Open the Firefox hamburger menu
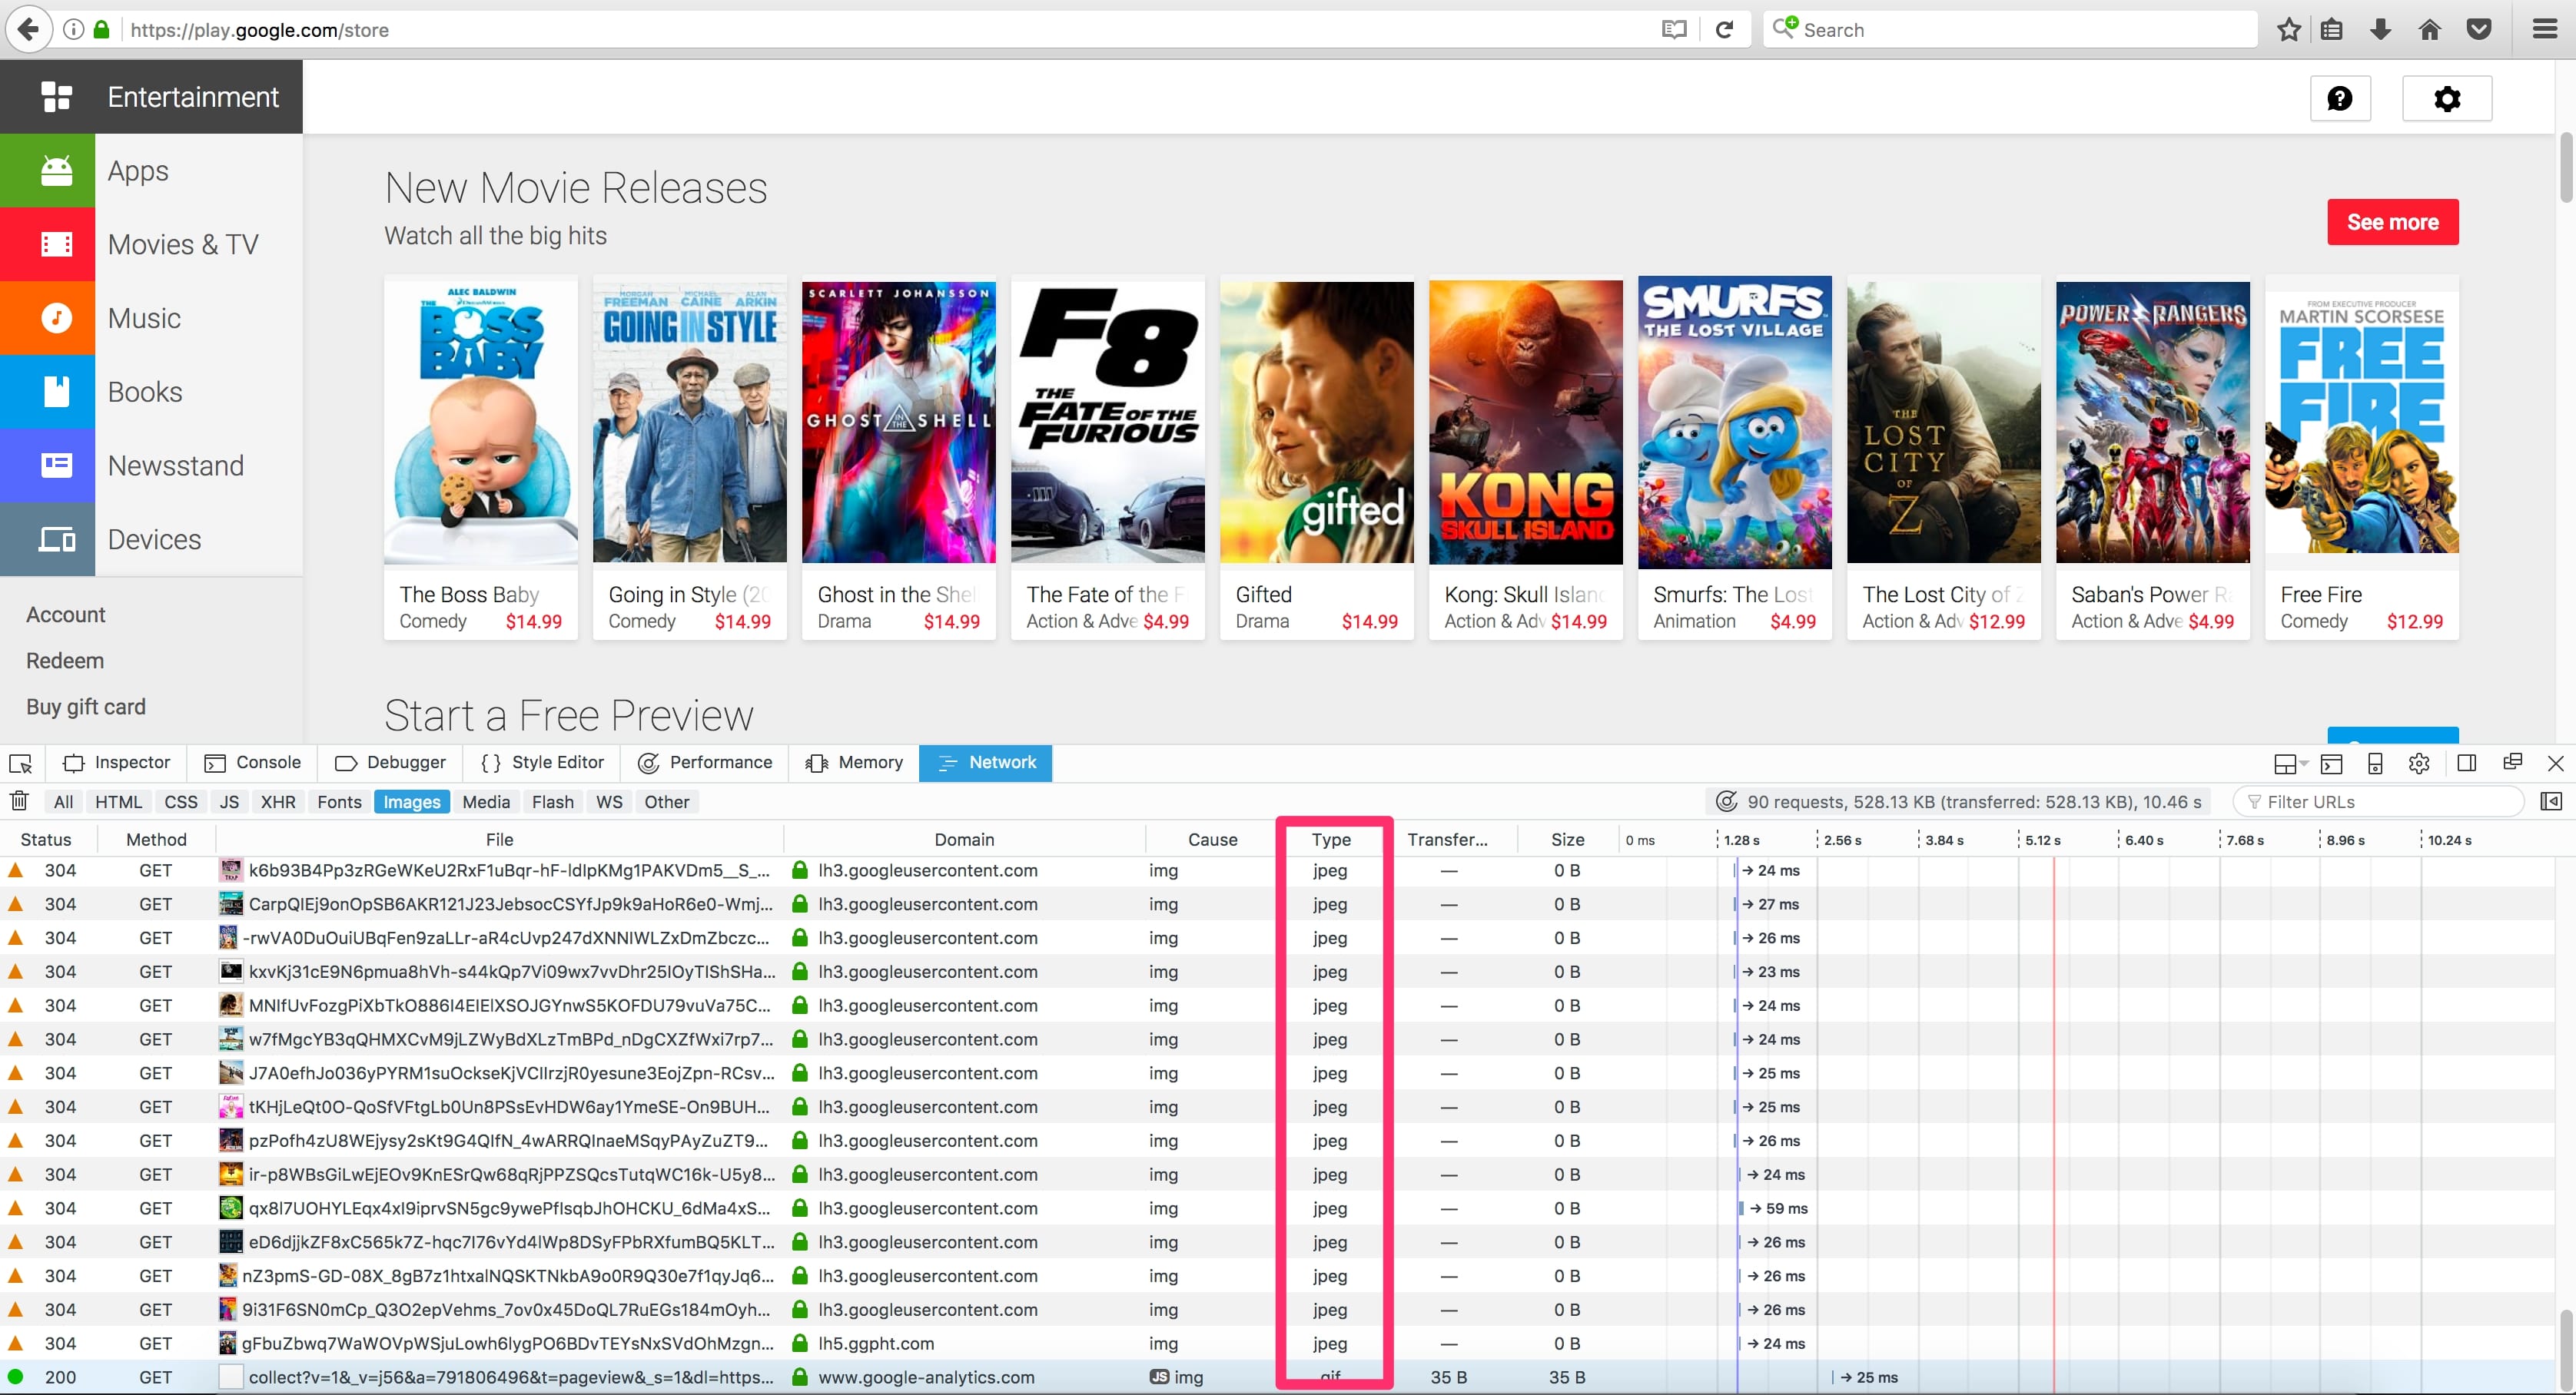Screen dimensions: 2576x1395 2545,30
